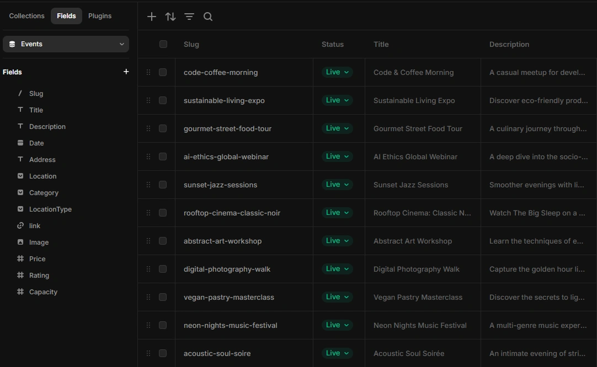
Task: Open Live status dropdown for digital-photography-walk
Action: pos(337,269)
